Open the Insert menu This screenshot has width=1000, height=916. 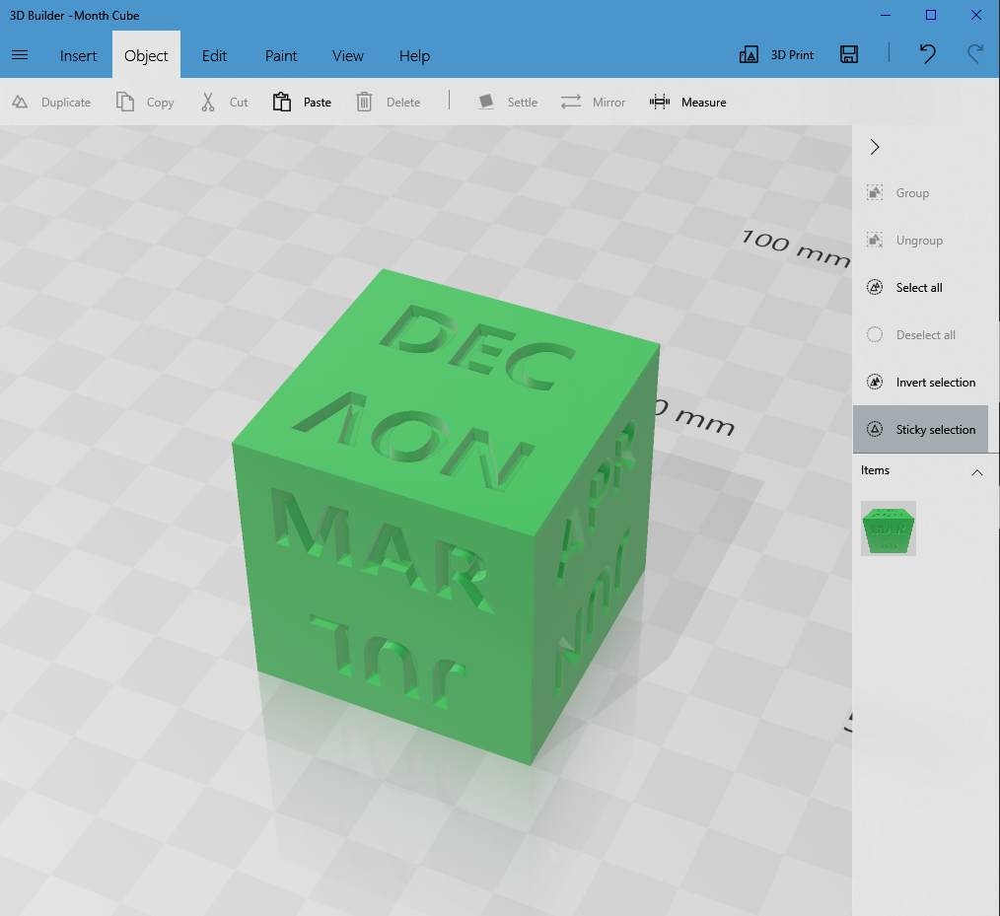click(x=78, y=55)
